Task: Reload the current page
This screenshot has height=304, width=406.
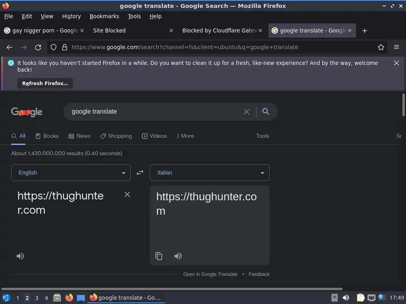Action: (x=38, y=47)
